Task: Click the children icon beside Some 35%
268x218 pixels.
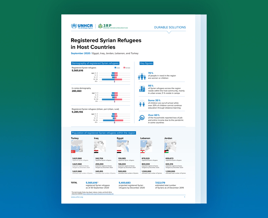Action: pos(142,104)
